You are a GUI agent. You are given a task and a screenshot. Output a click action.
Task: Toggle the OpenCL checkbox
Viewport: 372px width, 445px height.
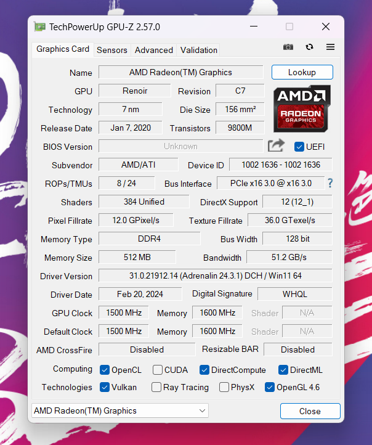105,370
